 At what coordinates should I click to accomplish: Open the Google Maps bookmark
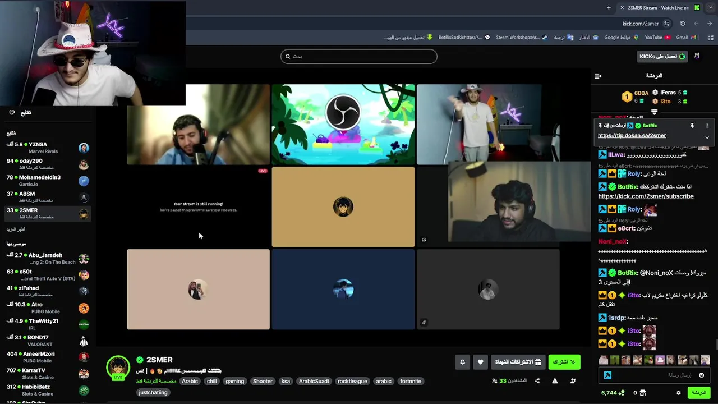click(622, 38)
